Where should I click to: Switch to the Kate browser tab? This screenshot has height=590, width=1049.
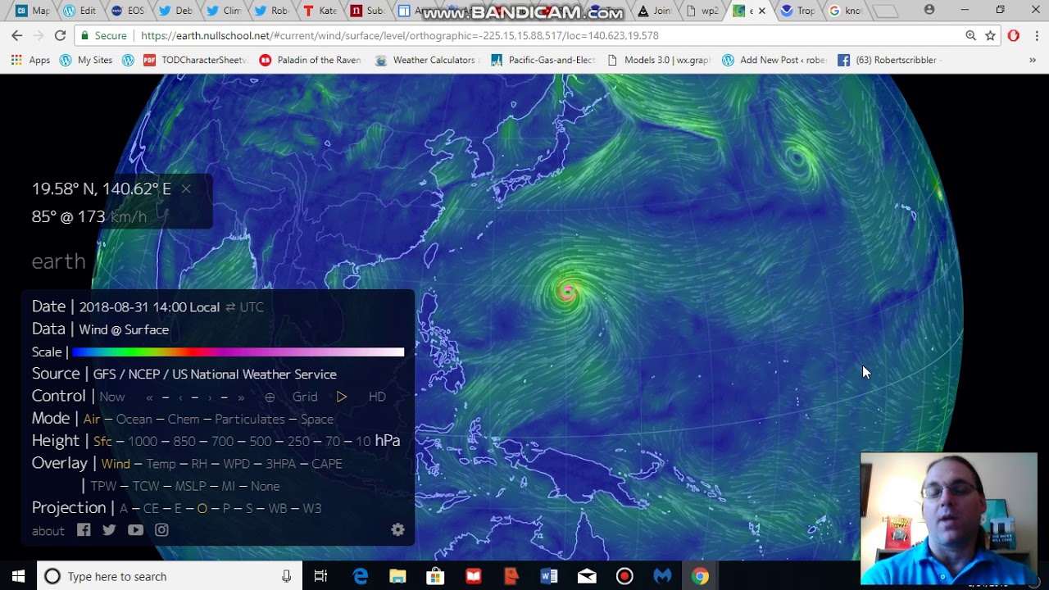coord(319,11)
